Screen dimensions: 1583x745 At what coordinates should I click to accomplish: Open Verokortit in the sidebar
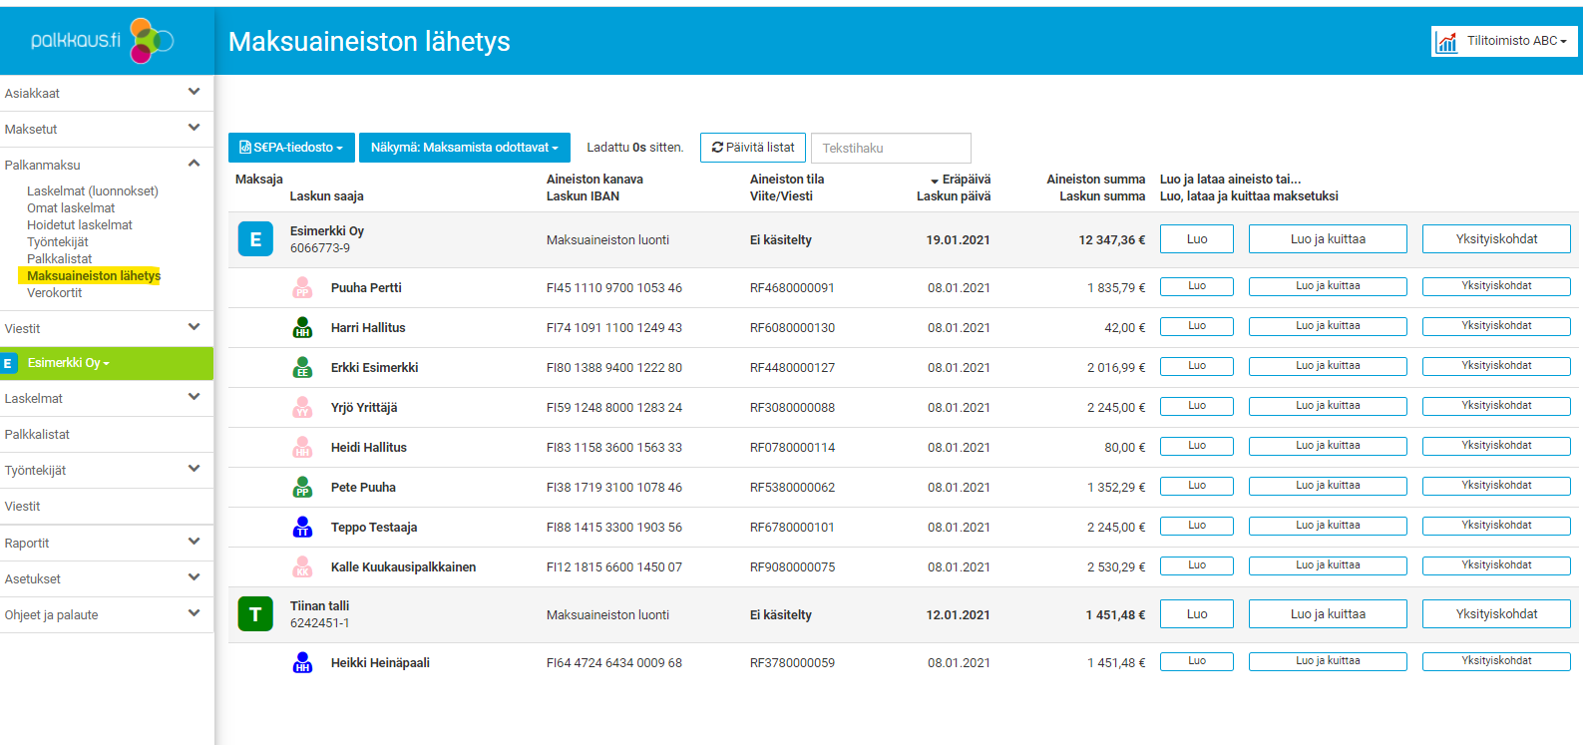click(x=55, y=293)
